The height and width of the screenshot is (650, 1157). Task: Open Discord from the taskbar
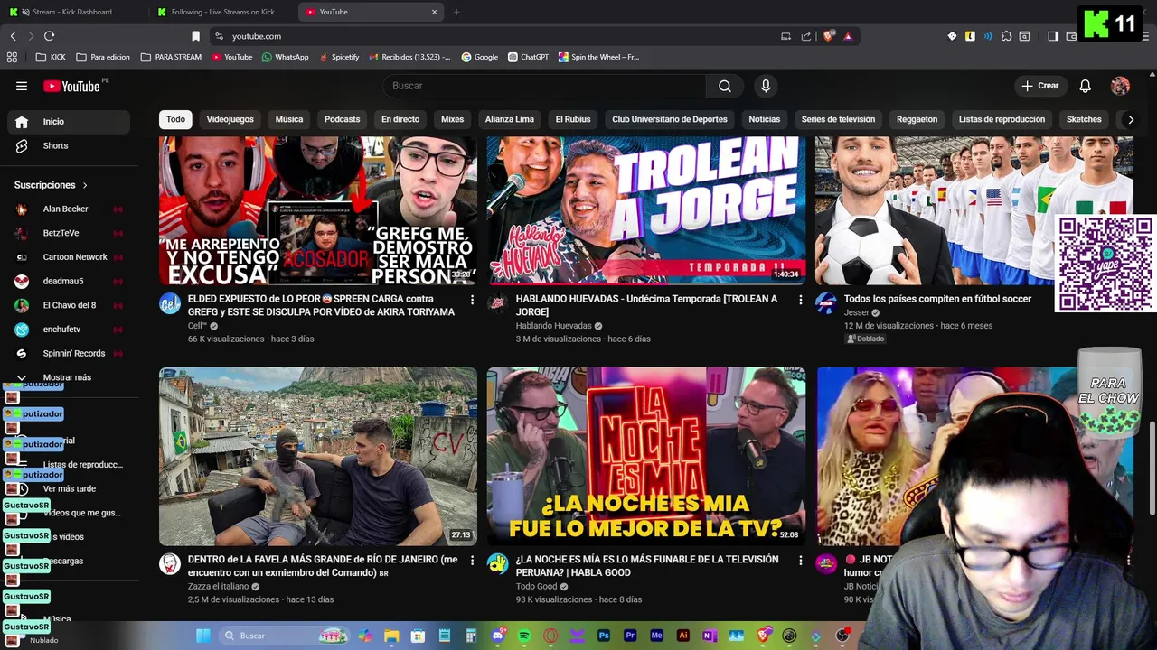tap(498, 636)
